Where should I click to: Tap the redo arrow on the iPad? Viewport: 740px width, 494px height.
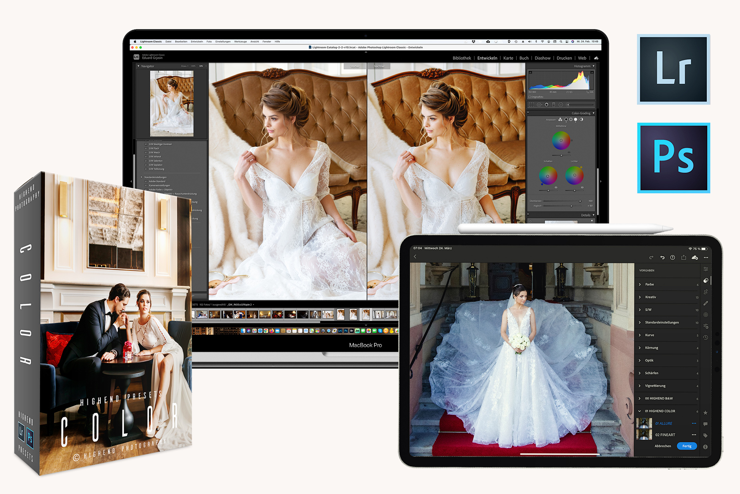click(x=651, y=257)
